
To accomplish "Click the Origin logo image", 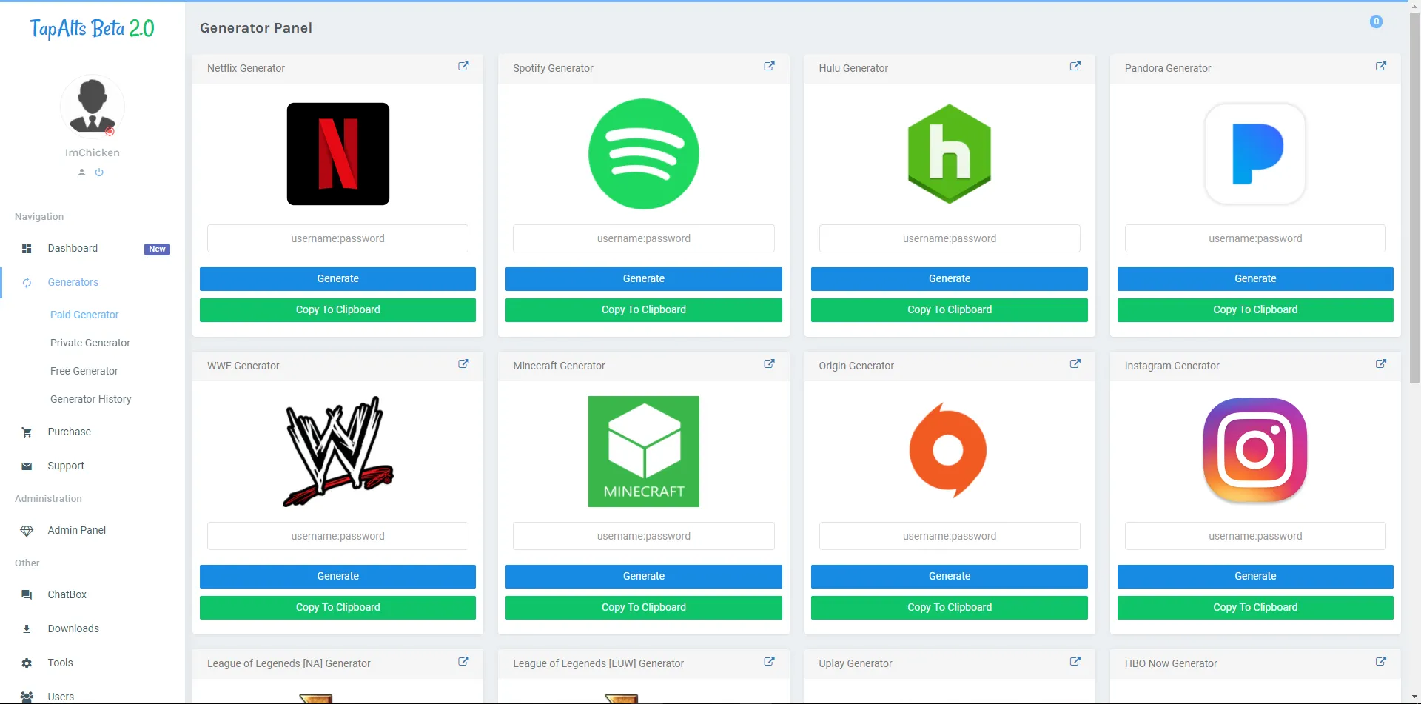I will click(948, 450).
